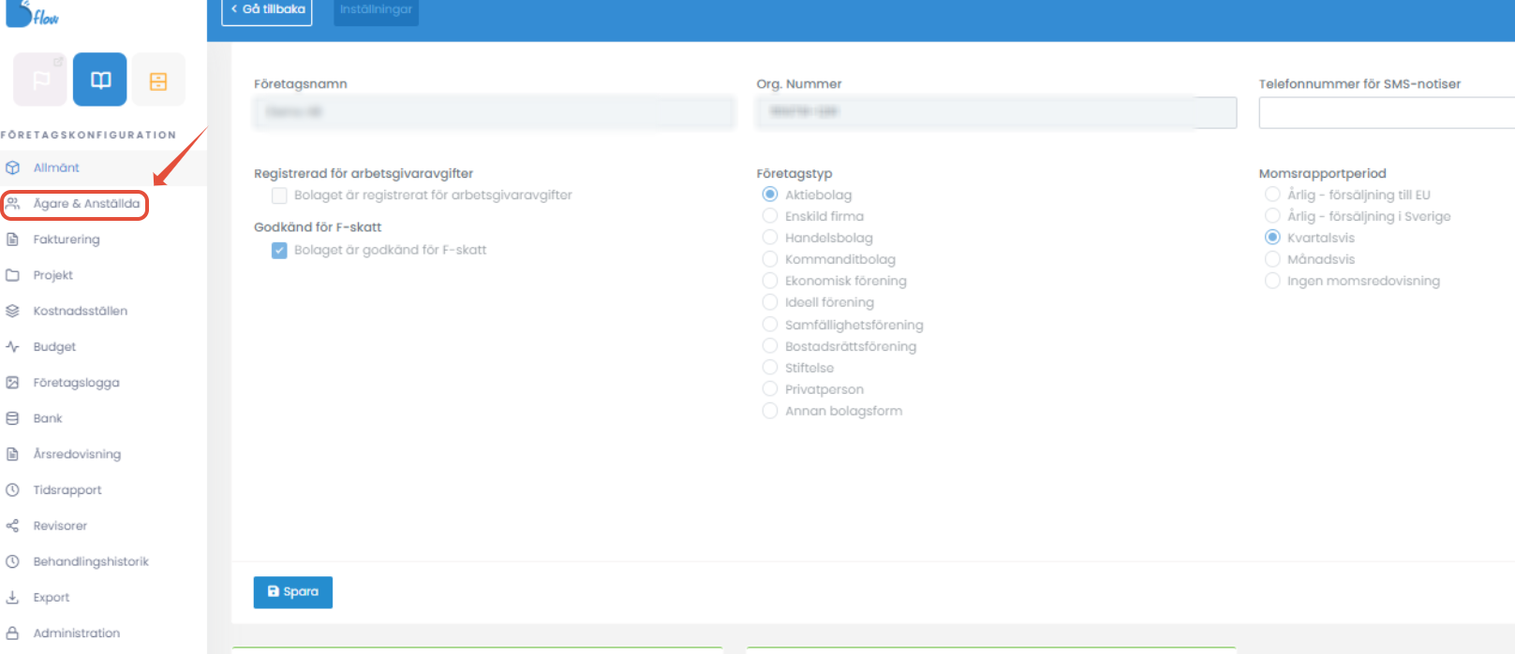Select the Bostadsrättsförening radio button
This screenshot has width=1515, height=654.
770,346
